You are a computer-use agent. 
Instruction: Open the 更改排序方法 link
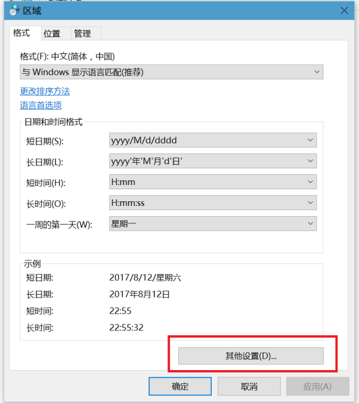pyautogui.click(x=45, y=92)
